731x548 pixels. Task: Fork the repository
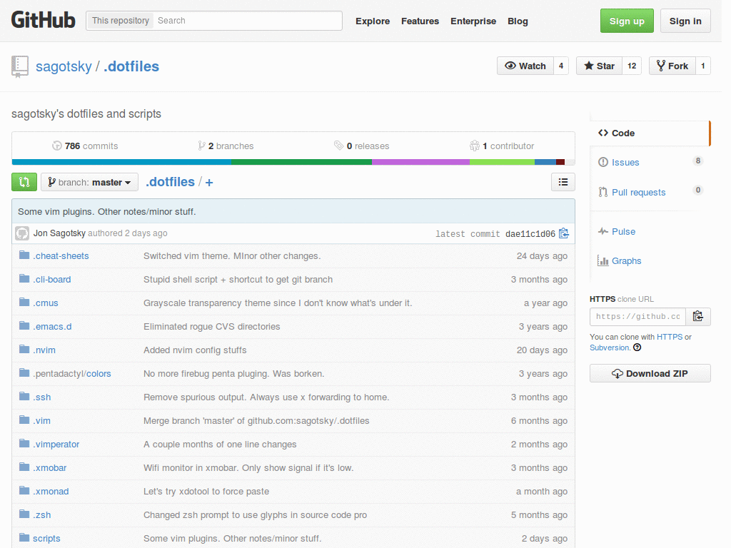(x=672, y=66)
